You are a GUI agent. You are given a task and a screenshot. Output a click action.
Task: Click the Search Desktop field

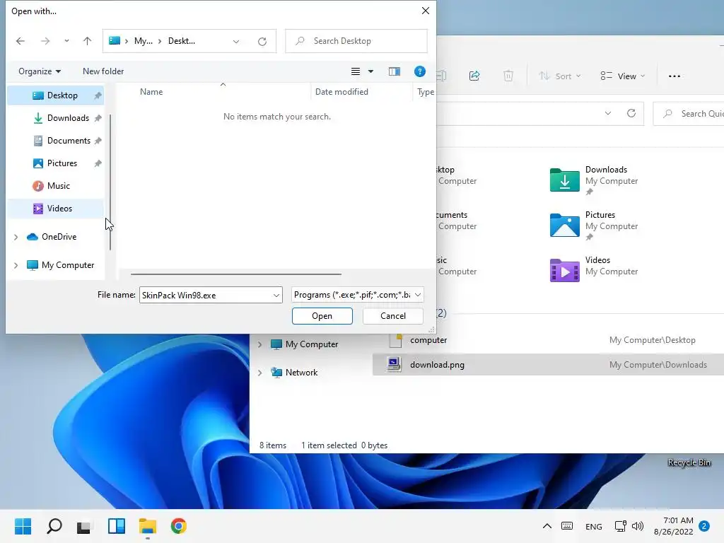coord(356,41)
